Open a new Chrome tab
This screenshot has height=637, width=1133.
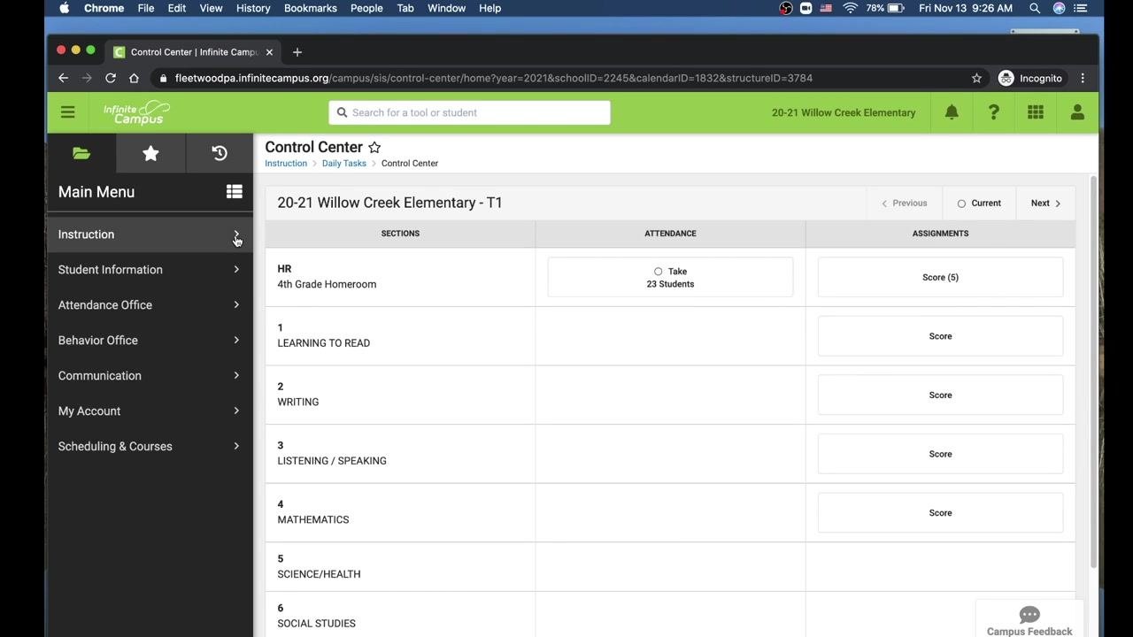point(297,52)
